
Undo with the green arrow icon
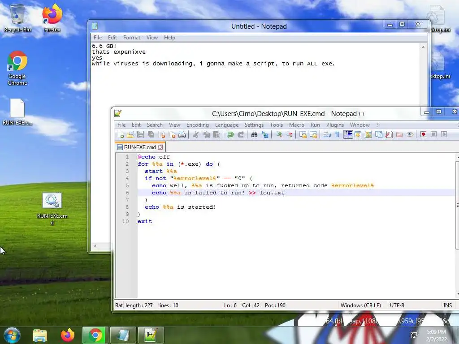coord(230,134)
